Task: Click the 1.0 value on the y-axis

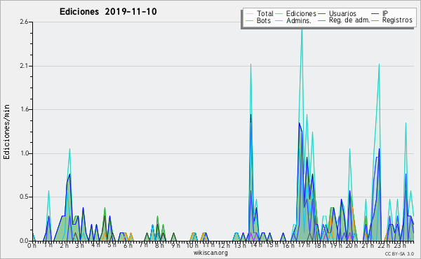Action: (x=24, y=153)
